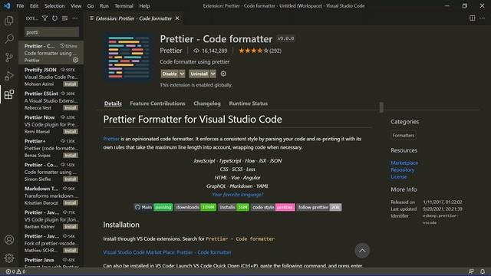Viewport: 491px width, 276px height.
Task: Install the Prettier Now extension
Action: [x=71, y=131]
